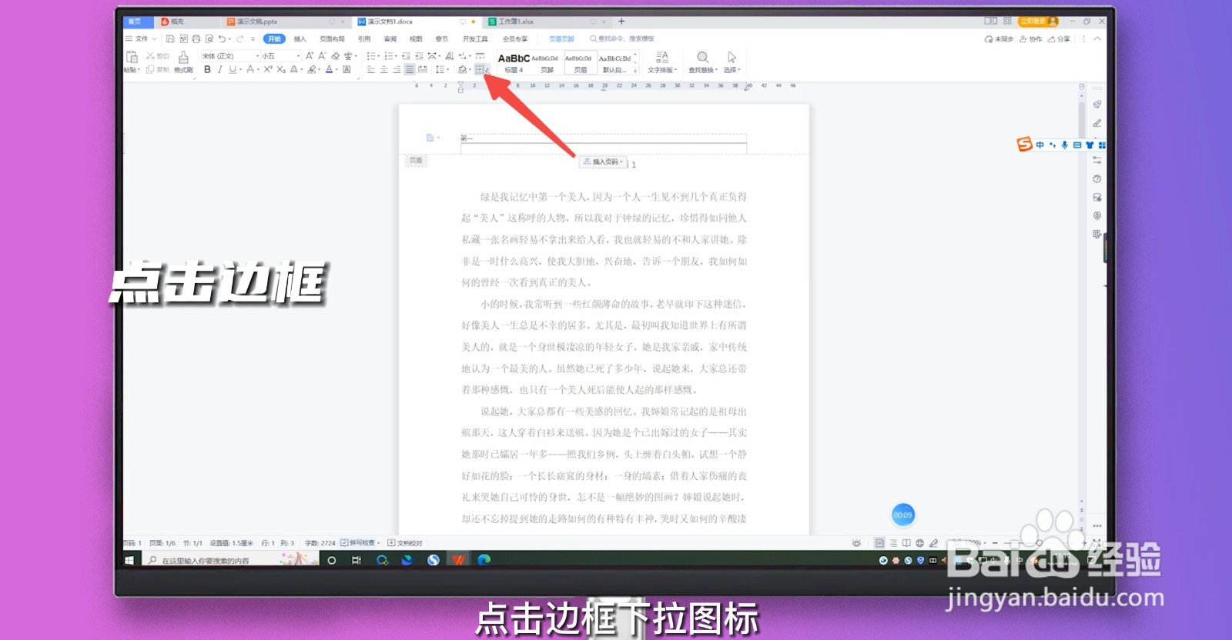Click the 协作 collaborate button
1232x640 pixels.
[1030, 38]
